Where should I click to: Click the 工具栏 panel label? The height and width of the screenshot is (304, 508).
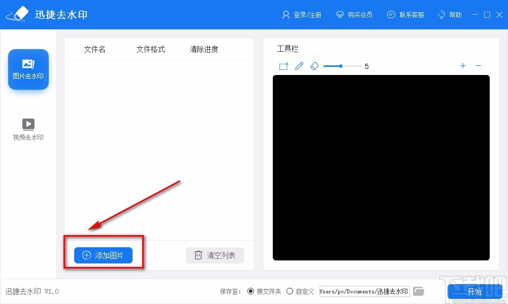pyautogui.click(x=288, y=49)
